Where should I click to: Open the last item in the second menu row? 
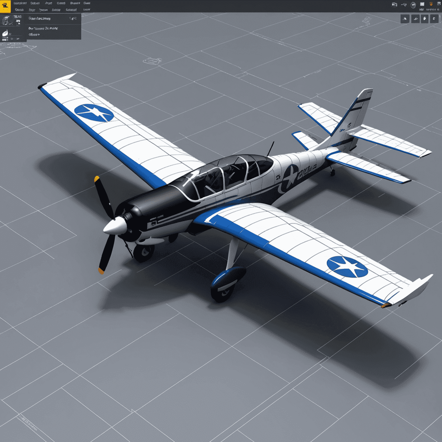pos(87,9)
